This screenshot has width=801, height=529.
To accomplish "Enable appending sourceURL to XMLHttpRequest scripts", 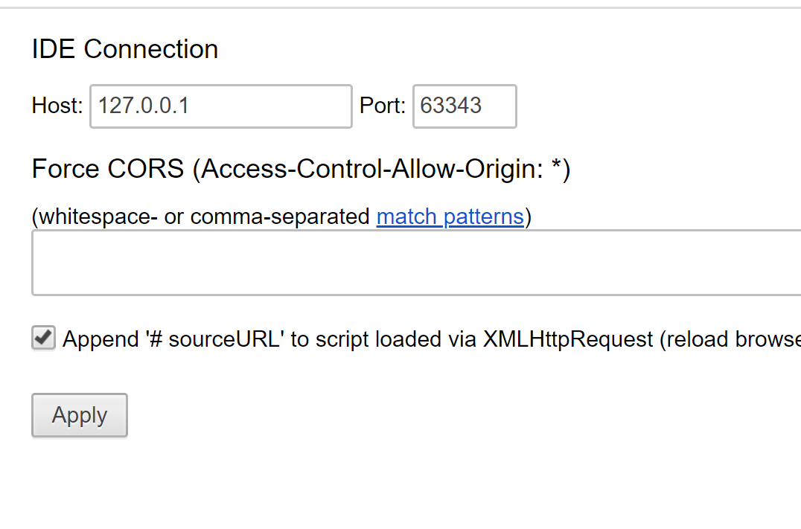I will tap(42, 338).
